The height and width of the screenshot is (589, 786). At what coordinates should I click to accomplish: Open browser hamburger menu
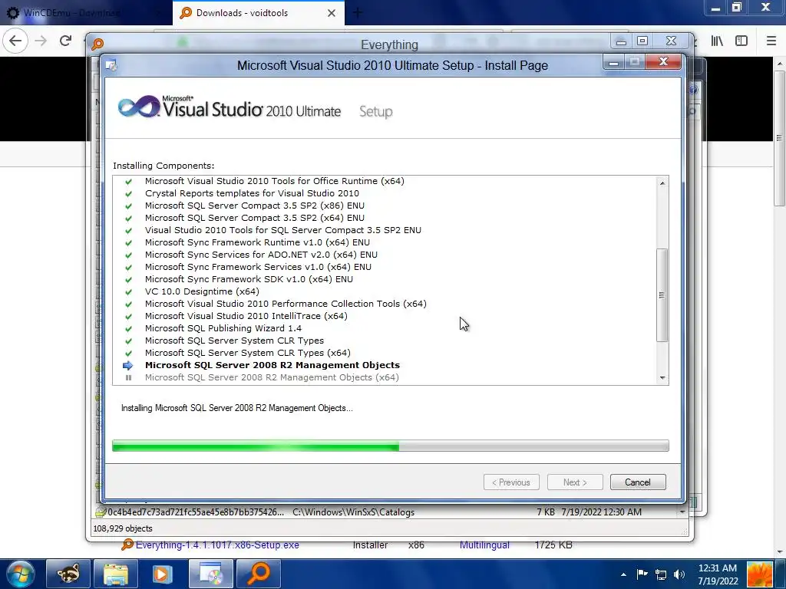[771, 41]
